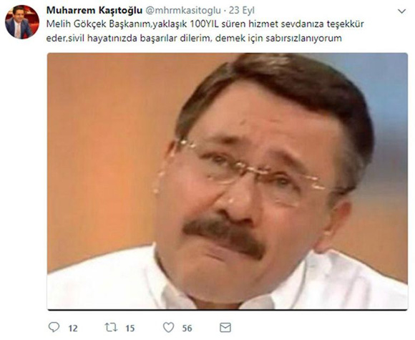Like the tweet with heart icon
The image size is (415, 340).
pos(168,328)
